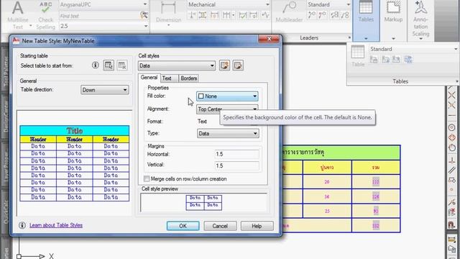
Task: Click the Cell style preview thumbnail
Action: 204,202
